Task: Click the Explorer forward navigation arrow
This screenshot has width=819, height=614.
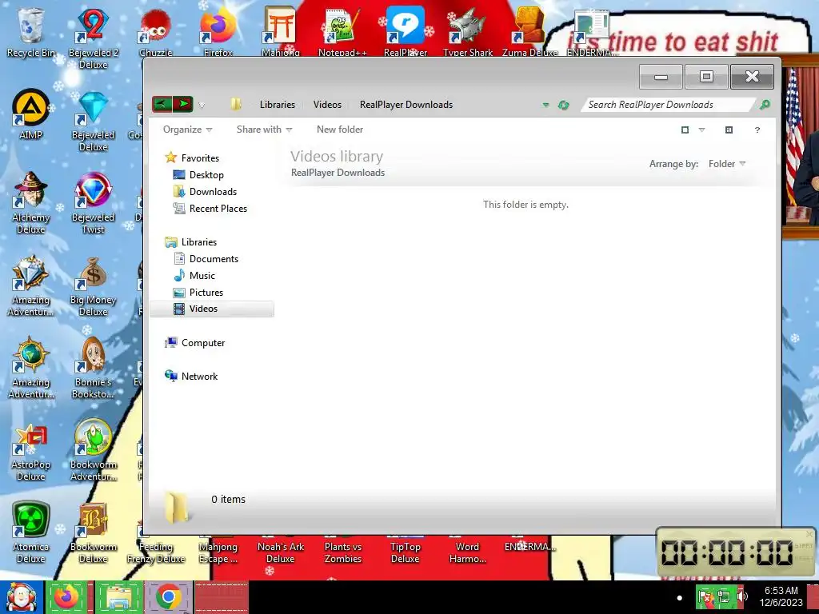Action: coord(183,104)
